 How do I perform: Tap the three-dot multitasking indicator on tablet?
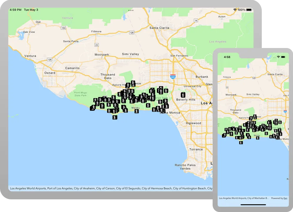coord(131,11)
